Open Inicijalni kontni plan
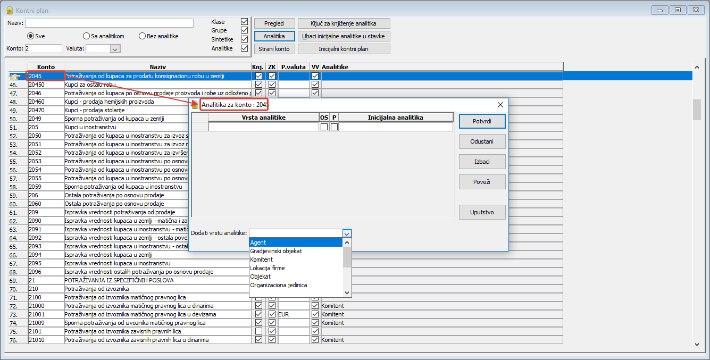This screenshot has height=360, width=710. click(344, 49)
